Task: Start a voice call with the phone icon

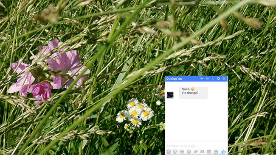Action: (x=213, y=79)
